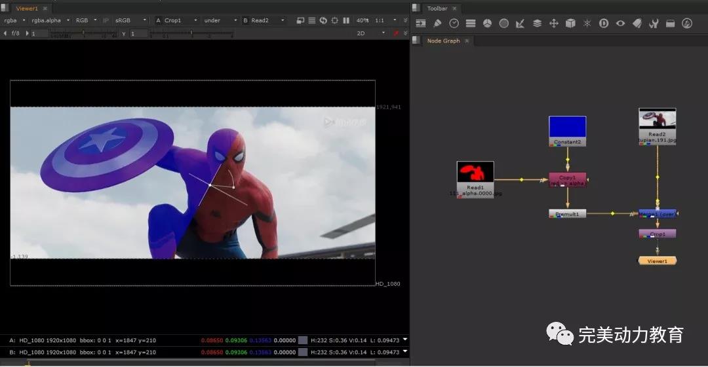Open the 'under' wipe mode dropdown
708x367 pixels.
tap(220, 20)
